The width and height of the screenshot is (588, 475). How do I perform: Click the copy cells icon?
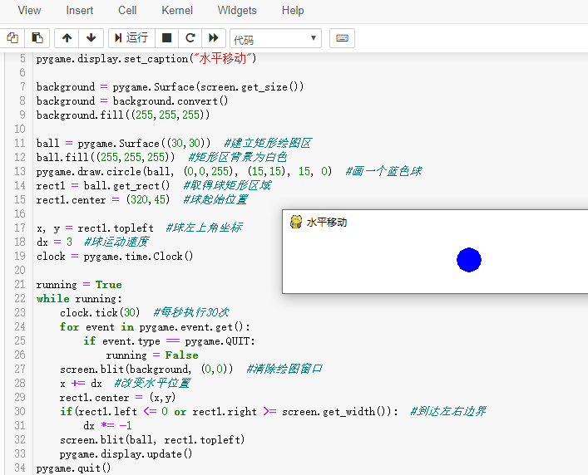pyautogui.click(x=12, y=38)
